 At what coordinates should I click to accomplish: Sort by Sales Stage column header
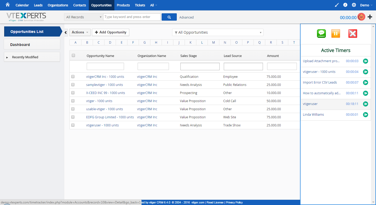(x=189, y=56)
